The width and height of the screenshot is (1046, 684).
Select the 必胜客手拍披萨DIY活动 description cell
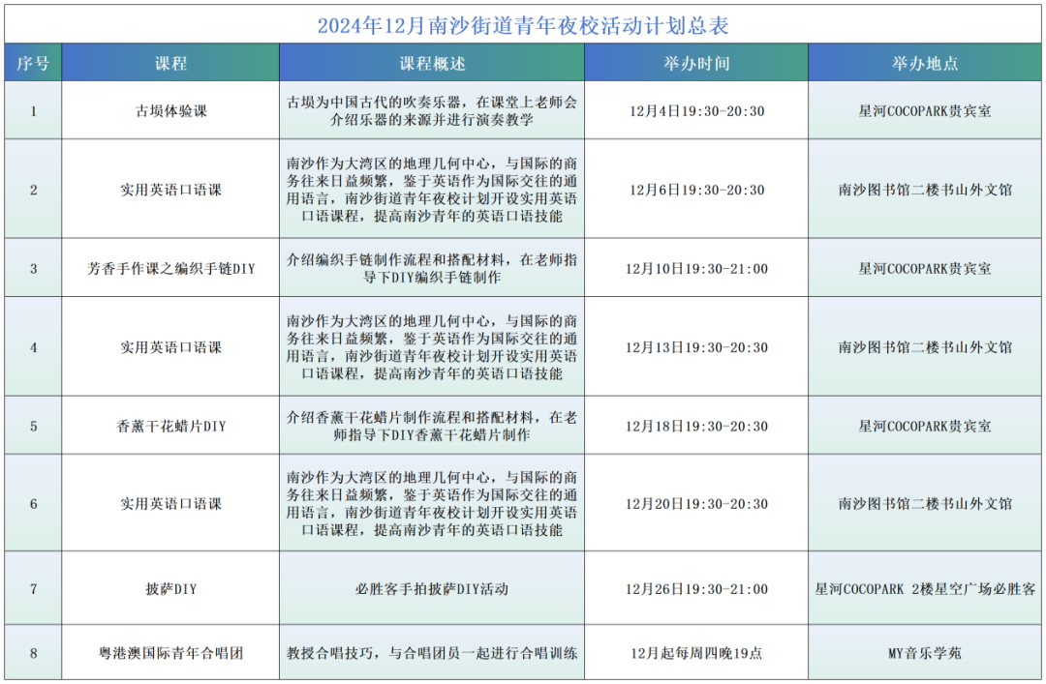432,588
